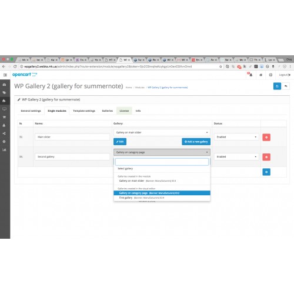Image resolution: width=294 pixels, height=294 pixels.
Task: Switch to the License tab
Action: [x=124, y=111]
